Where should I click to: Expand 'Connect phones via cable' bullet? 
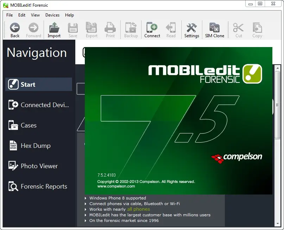(86, 204)
